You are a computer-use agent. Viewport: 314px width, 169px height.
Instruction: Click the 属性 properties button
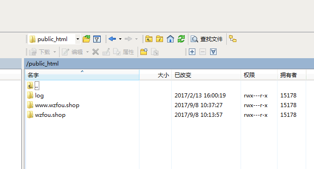click(x=124, y=52)
